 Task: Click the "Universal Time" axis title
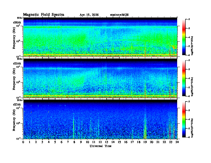[x=100, y=146]
